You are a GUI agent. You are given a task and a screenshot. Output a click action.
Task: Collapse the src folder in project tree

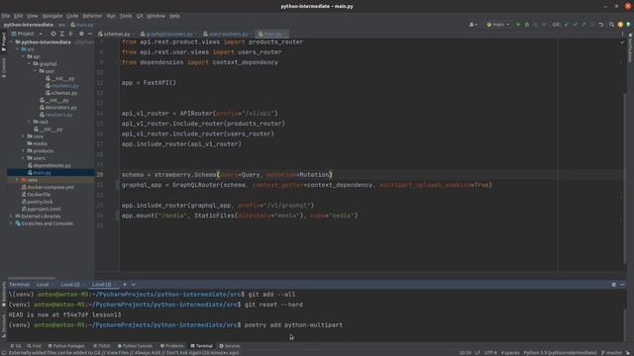(x=18, y=49)
